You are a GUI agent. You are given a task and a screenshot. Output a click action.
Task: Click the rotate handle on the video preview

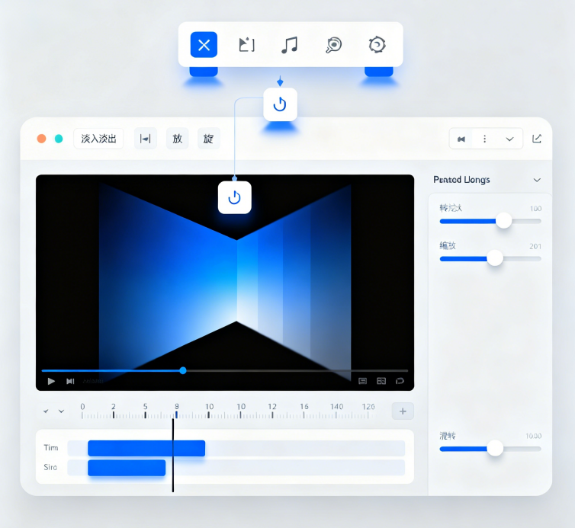234,198
